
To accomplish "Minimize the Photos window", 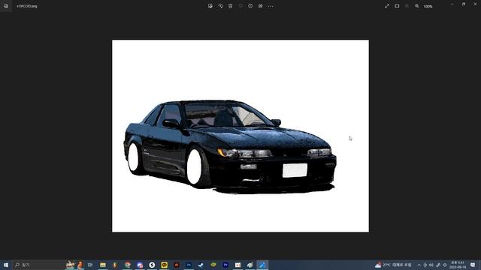I will click(x=452, y=4).
